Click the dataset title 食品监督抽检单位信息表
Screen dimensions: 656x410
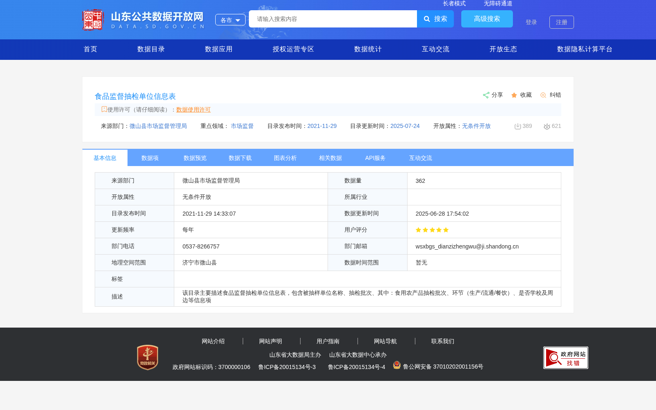pyautogui.click(x=135, y=96)
